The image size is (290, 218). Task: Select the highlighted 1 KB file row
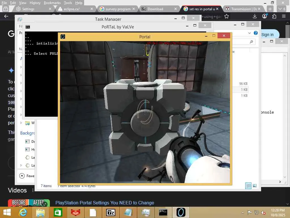240,89
